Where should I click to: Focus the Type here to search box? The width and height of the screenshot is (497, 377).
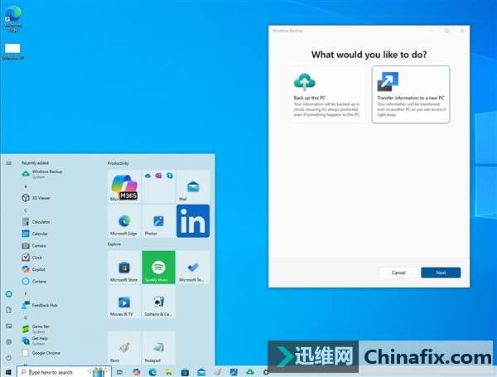(x=64, y=372)
